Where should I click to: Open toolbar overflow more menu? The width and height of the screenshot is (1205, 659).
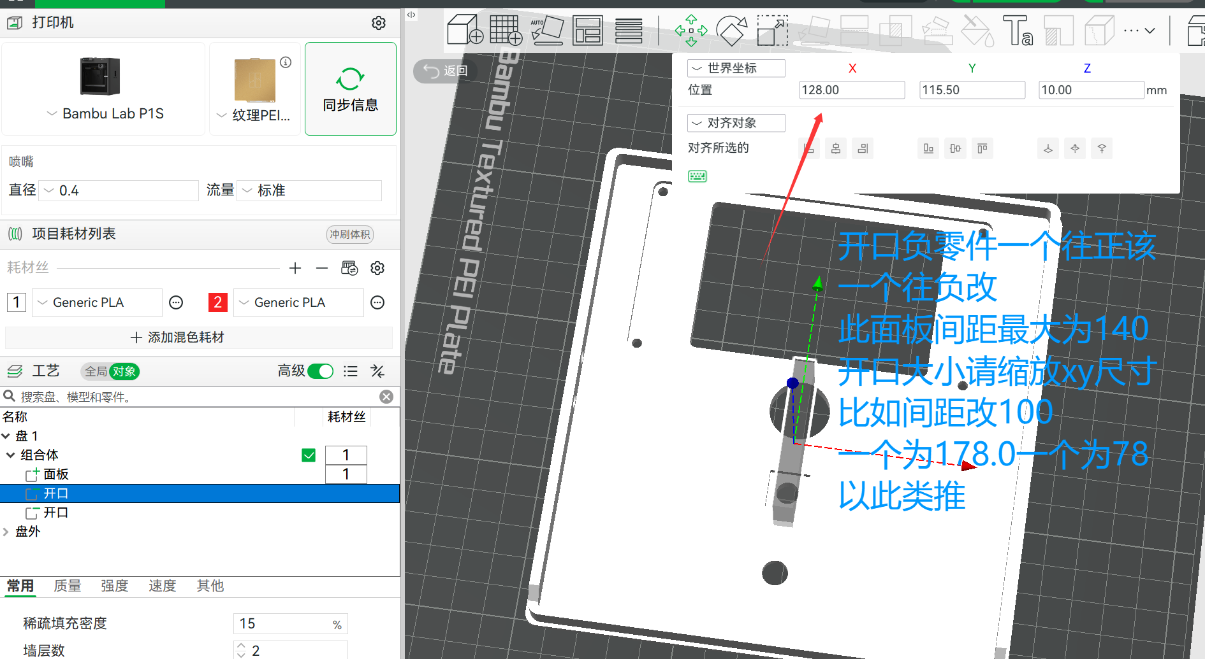pyautogui.click(x=1139, y=31)
